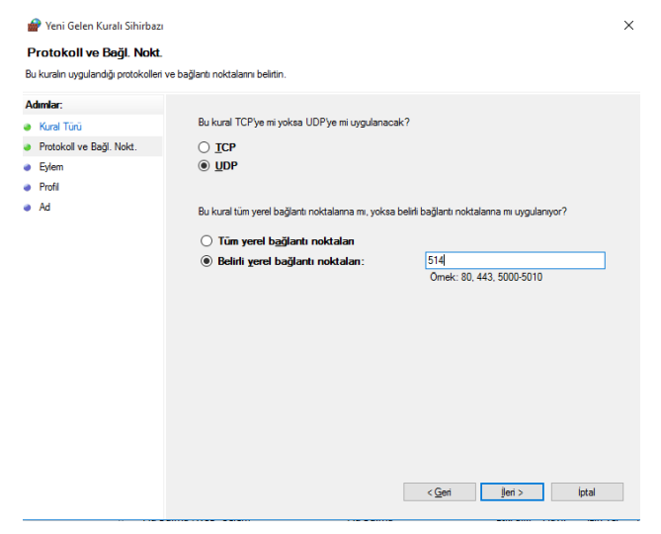Image resolution: width=661 pixels, height=534 pixels.
Task: Click blue bullet beside Eylem step
Action: [28, 167]
